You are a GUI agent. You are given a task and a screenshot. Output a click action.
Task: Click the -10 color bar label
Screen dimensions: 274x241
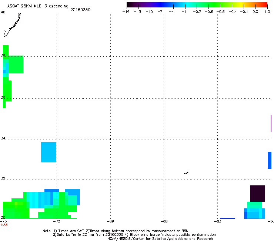point(149,12)
